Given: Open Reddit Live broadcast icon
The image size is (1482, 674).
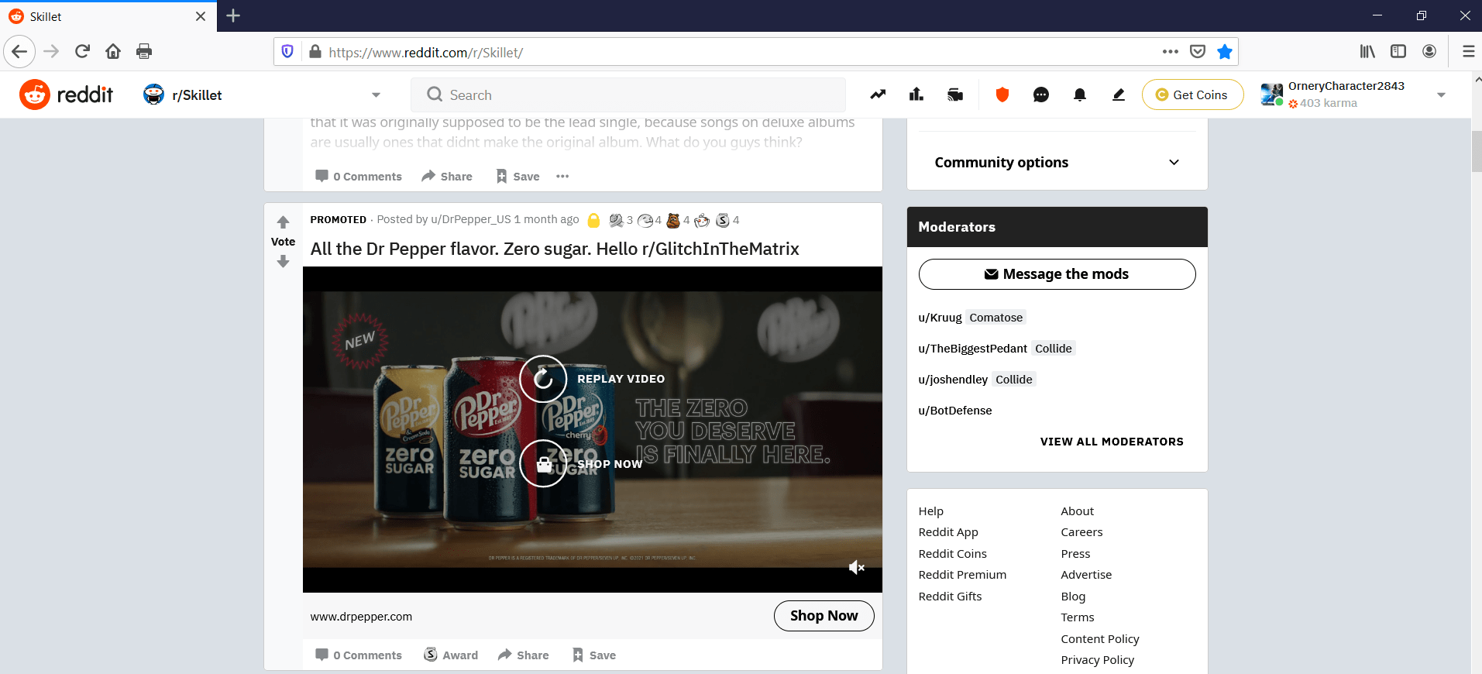Looking at the screenshot, I should [955, 95].
